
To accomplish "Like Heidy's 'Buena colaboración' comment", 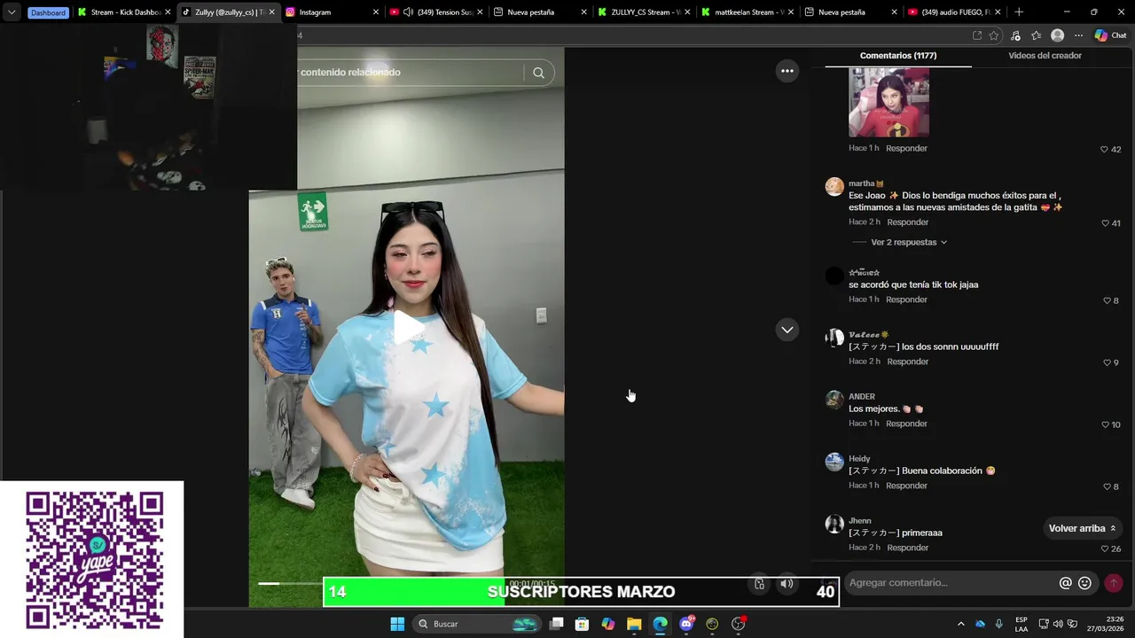I will click(x=1106, y=486).
